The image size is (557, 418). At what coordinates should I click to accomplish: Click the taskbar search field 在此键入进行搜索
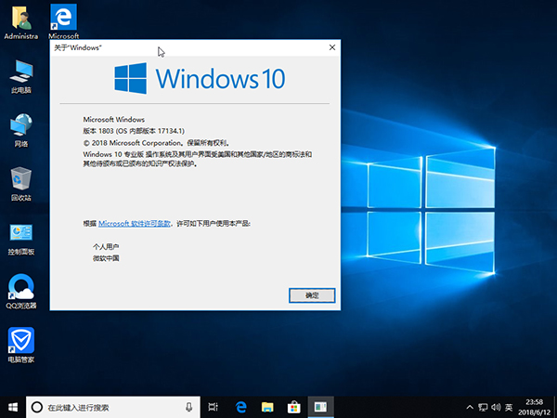113,407
